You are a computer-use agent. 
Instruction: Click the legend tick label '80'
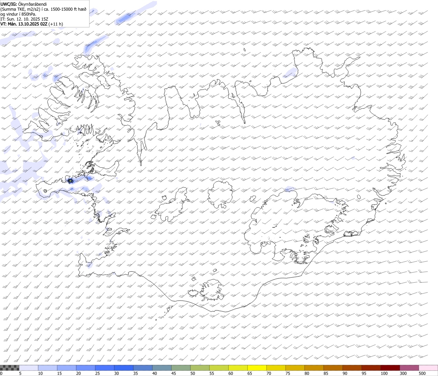307,373
